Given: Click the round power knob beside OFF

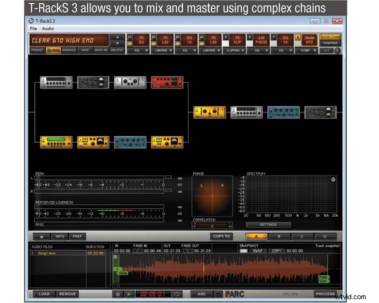Looking at the screenshot, I should tap(337, 50).
